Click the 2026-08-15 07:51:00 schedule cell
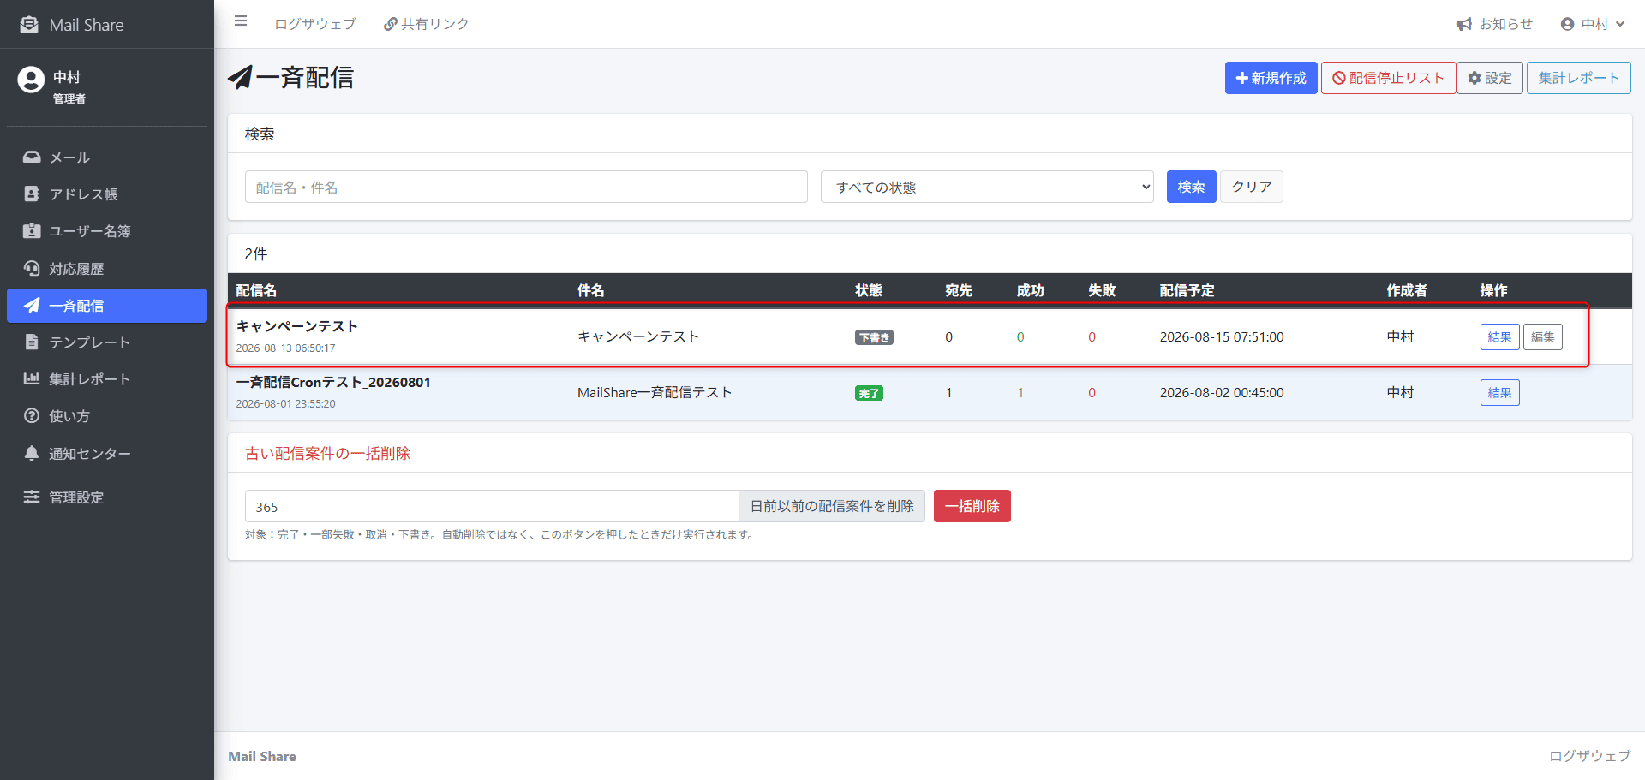 pyautogui.click(x=1222, y=336)
